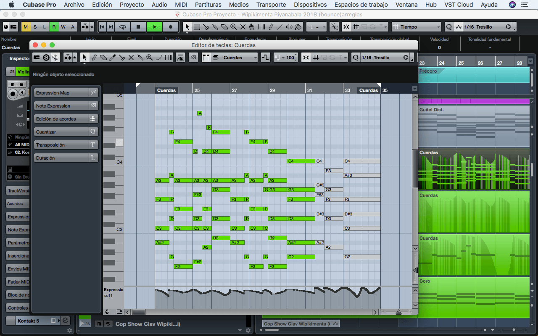Toggle Snap on/off in Key Editor toolbar
The image size is (538, 336).
[x=306, y=58]
